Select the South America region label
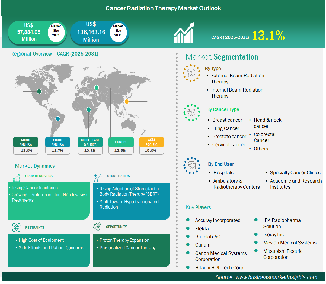This screenshot has height=284, width=326. pos(58,142)
